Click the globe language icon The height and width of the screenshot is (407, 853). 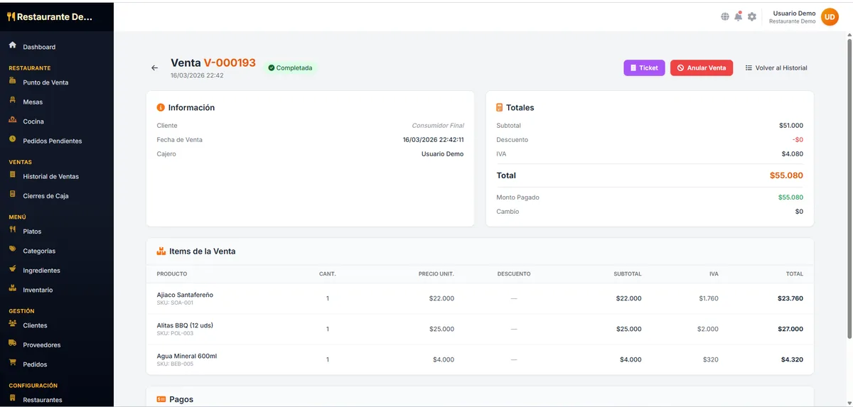click(x=724, y=16)
